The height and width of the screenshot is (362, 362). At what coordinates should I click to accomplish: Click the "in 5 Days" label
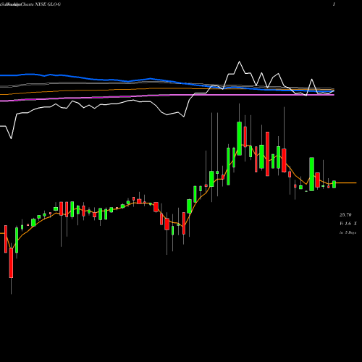tap(348, 232)
